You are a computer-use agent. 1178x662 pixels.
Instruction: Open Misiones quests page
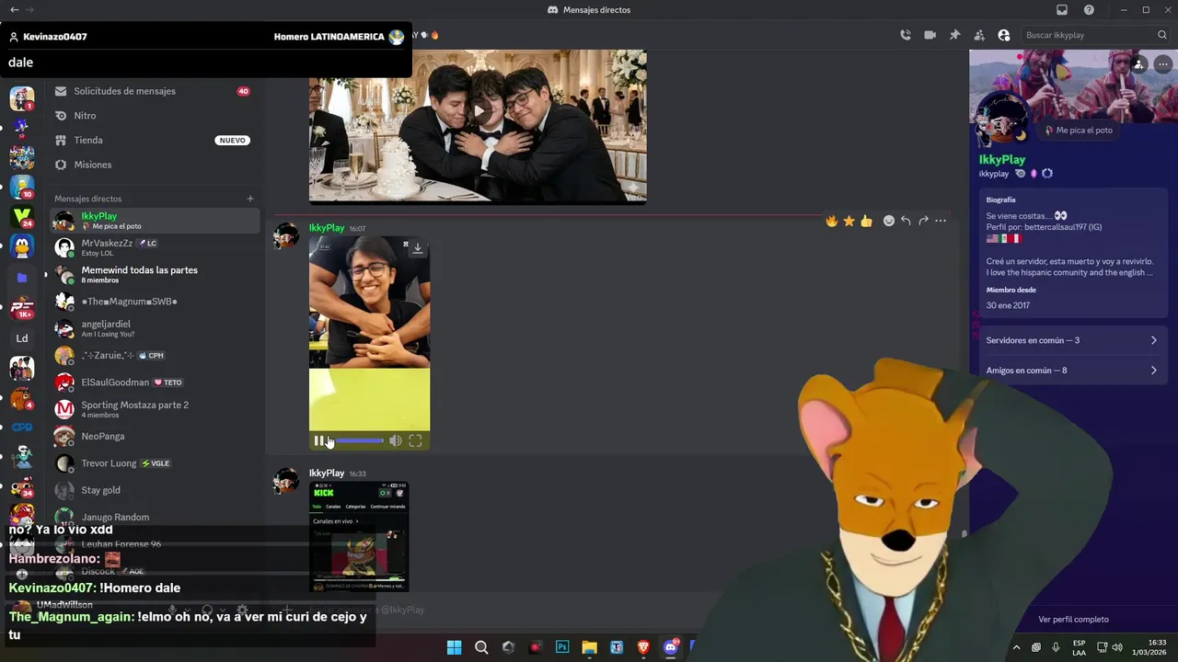(x=155, y=165)
